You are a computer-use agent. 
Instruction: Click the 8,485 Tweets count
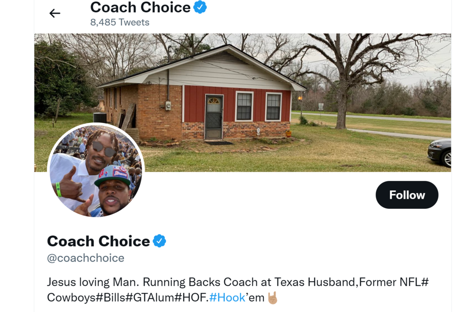click(x=120, y=22)
